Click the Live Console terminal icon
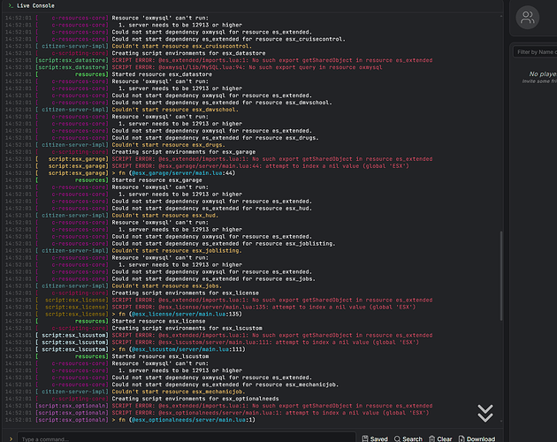Screen dimensions: 557x442 tap(11, 5)
